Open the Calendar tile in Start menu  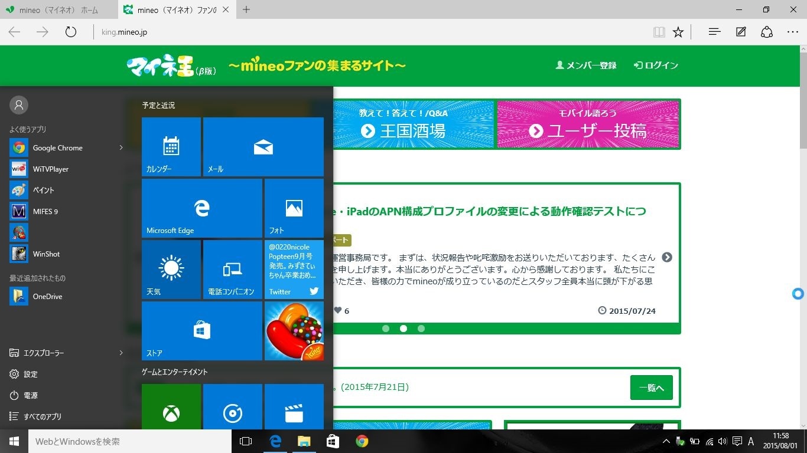(x=171, y=147)
